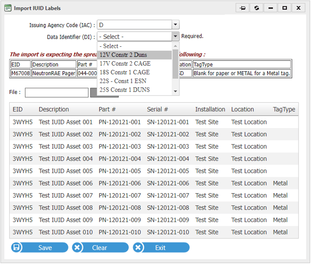
Task: Click cell 'SN-120121-004'
Action: point(168,159)
